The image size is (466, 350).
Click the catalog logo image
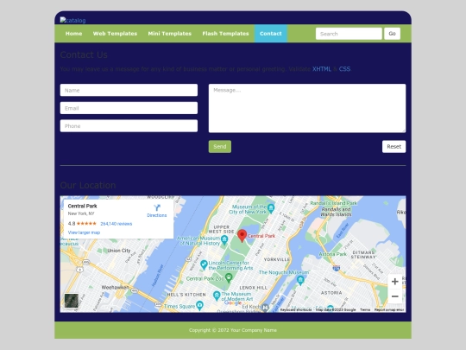point(72,20)
